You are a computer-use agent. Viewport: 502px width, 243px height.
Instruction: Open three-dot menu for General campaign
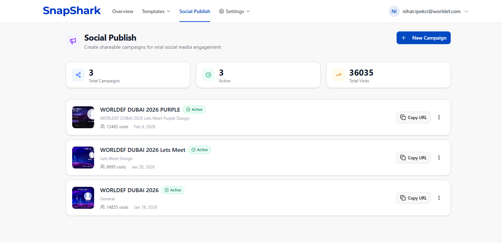[439, 198]
